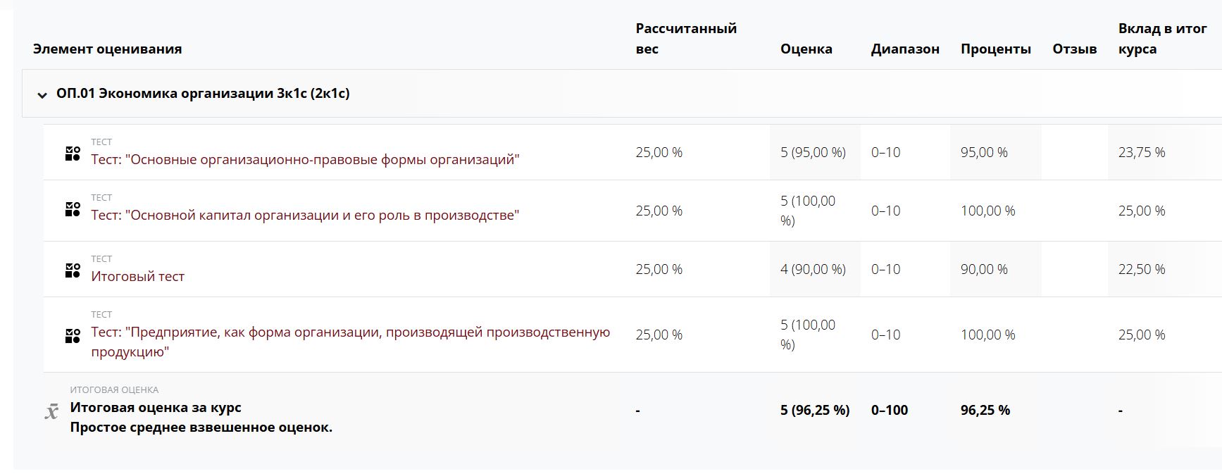Screen dimensions: 1222x474
Task: Click the "Вклад в итог курса" header
Action: [1161, 39]
